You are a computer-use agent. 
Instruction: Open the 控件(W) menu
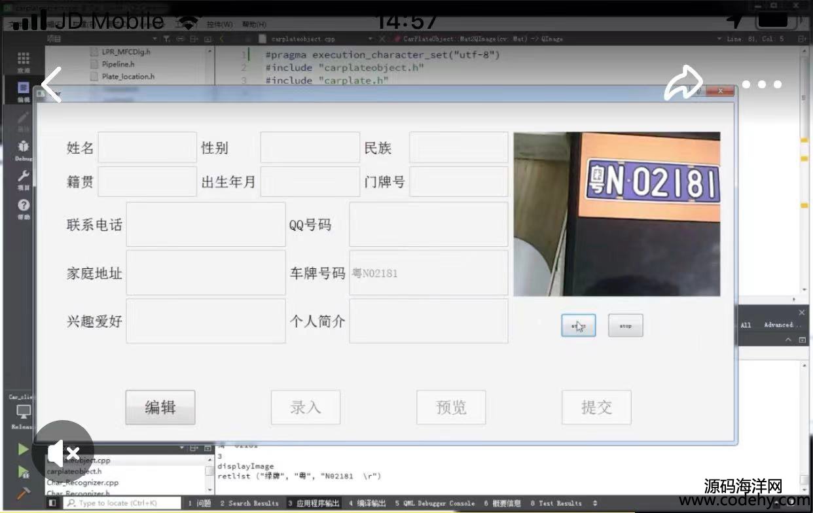point(219,24)
